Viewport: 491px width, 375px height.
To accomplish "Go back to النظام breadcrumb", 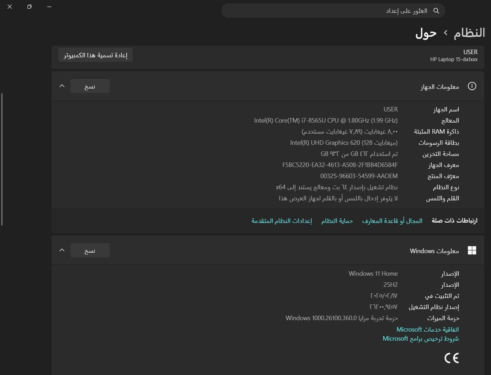I will click(x=469, y=33).
